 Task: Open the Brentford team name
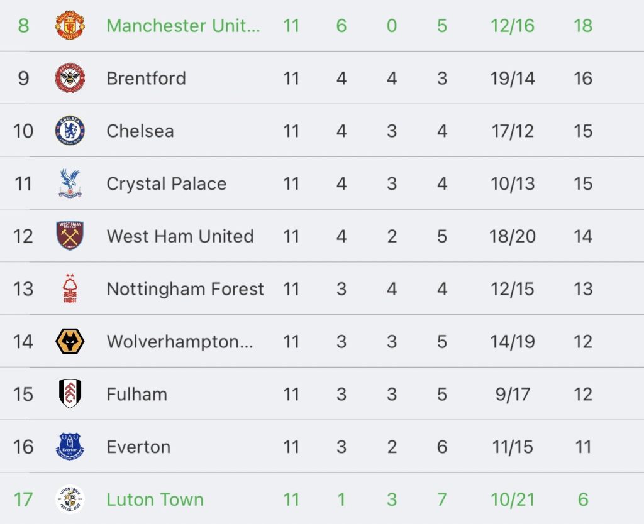click(146, 79)
